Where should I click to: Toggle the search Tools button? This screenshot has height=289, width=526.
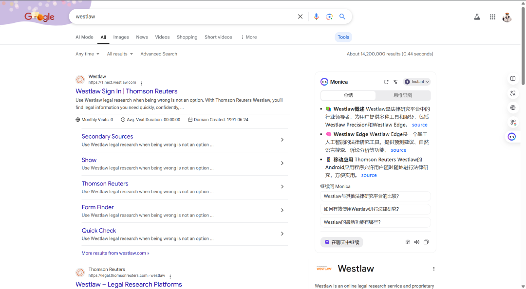[x=343, y=37]
